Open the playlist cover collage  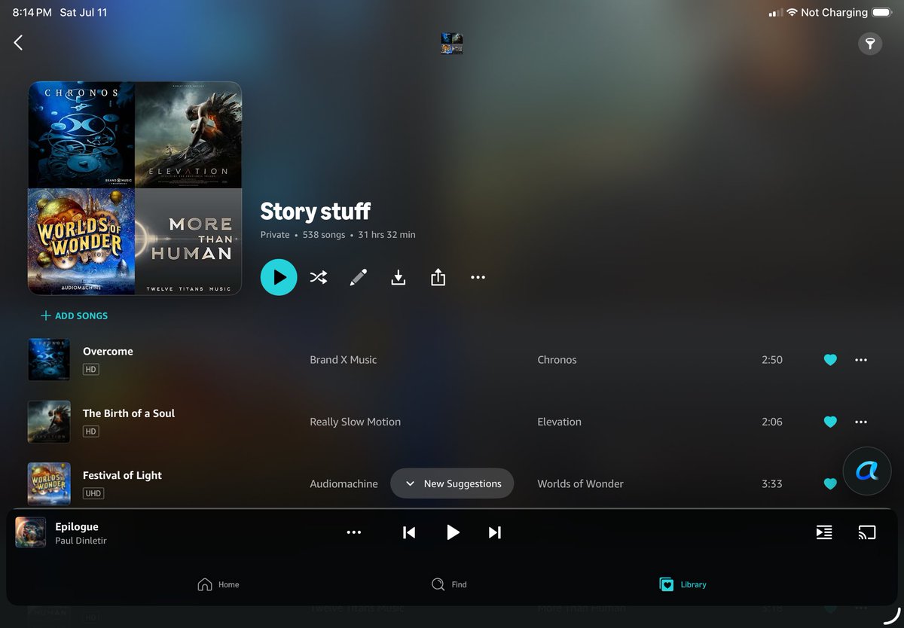click(135, 188)
